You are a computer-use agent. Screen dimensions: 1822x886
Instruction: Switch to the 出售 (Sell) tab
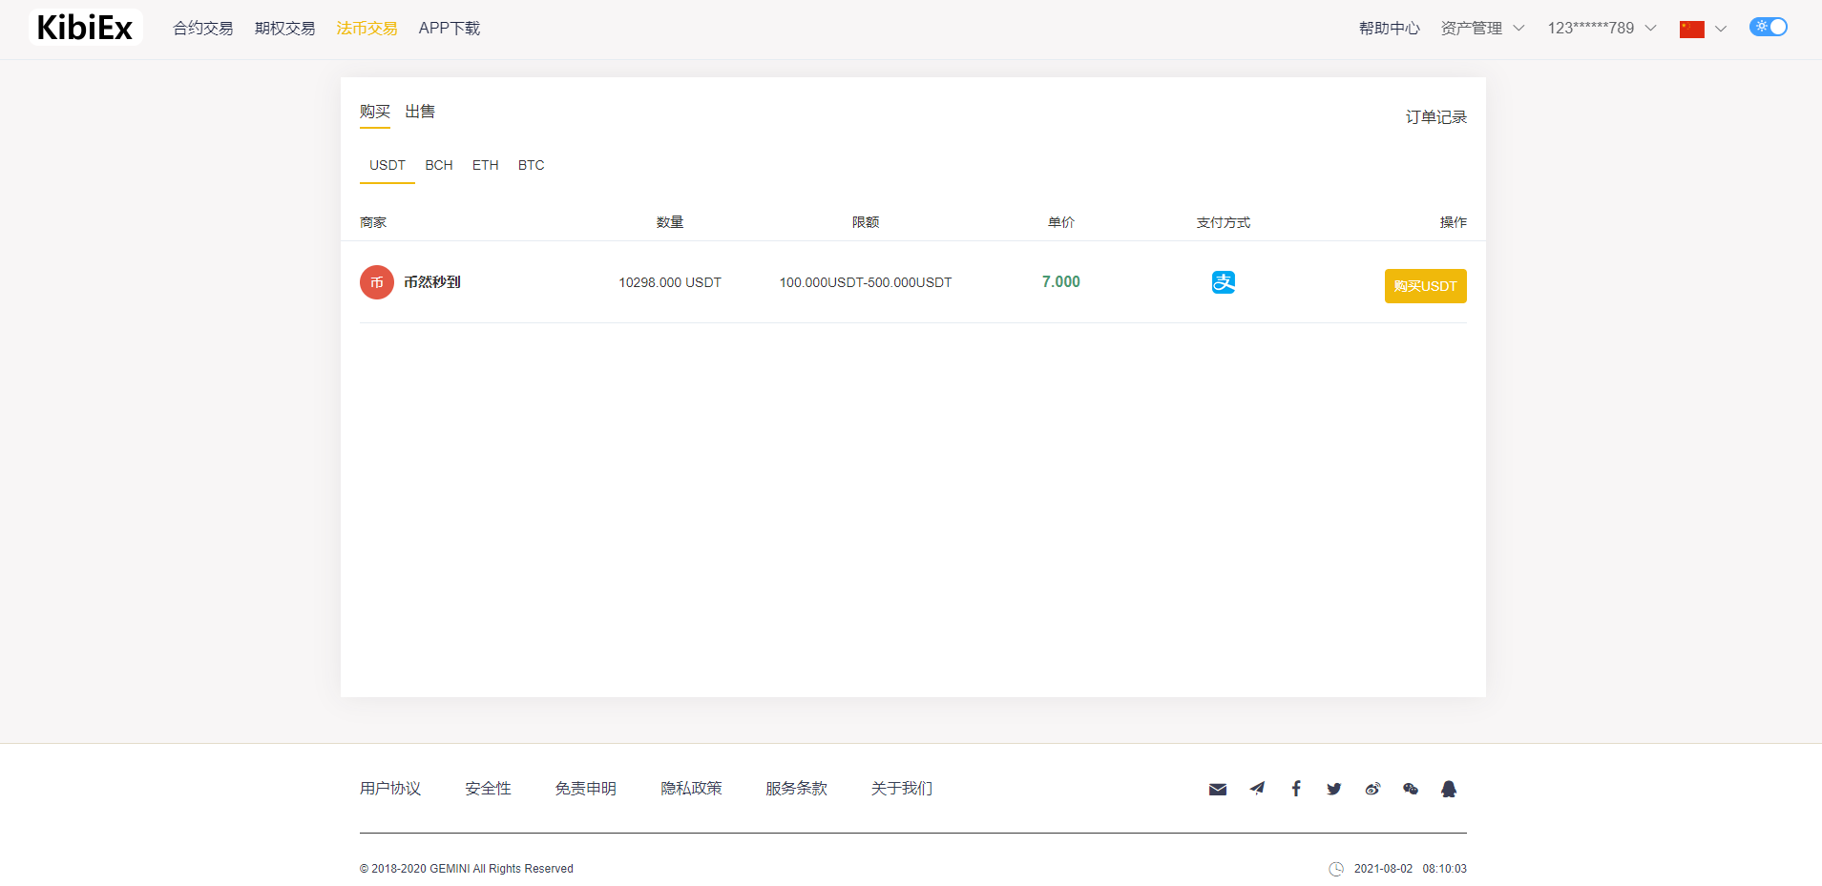[420, 112]
